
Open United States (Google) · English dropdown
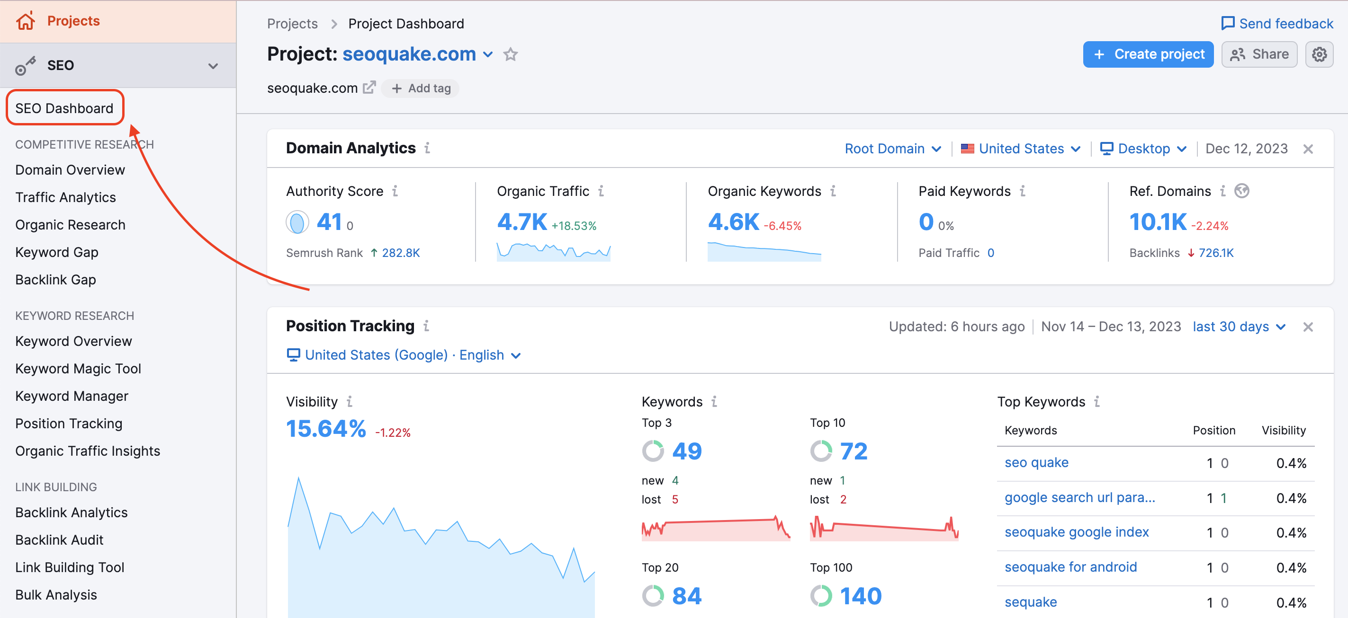tap(404, 355)
